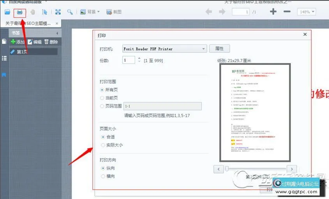Click the preview page slider handle
Image resolution: width=329 pixels, height=199 pixels.
[x=227, y=169]
